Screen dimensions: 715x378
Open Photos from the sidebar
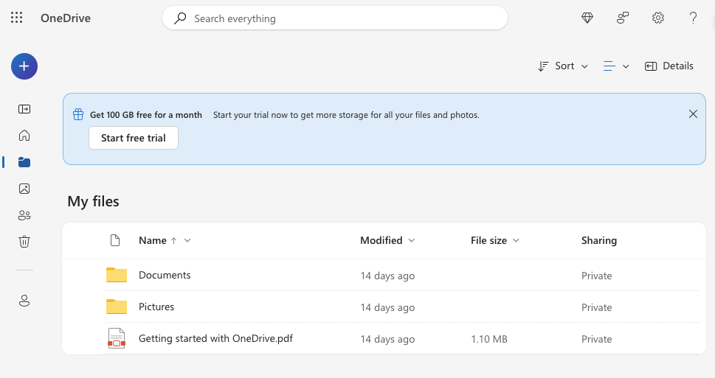pyautogui.click(x=24, y=189)
